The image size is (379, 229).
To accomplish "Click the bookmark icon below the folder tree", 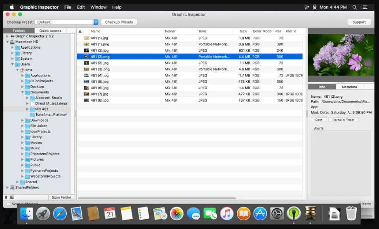I will 6,197.
